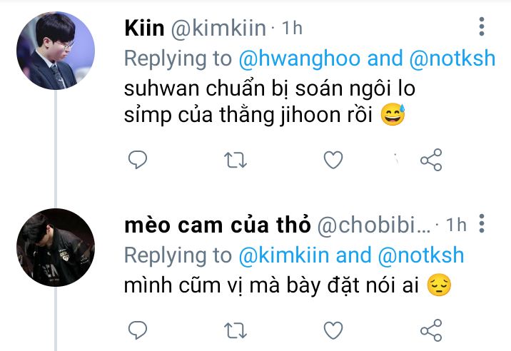Like mèo cam của thỏ's tweet

point(333,330)
